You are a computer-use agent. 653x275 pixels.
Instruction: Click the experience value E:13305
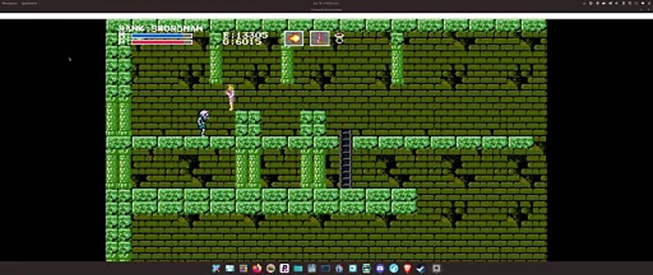(245, 35)
